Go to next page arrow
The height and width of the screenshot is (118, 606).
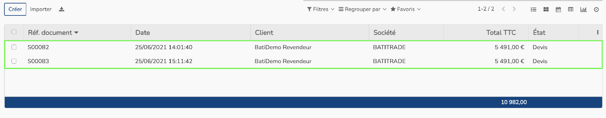(x=514, y=9)
